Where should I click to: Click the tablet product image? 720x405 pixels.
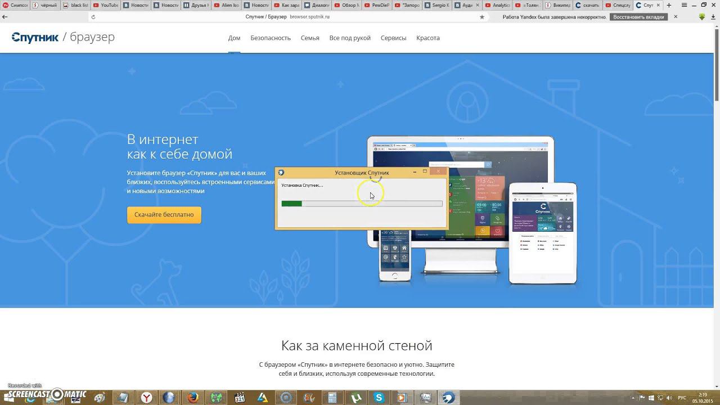coord(543,233)
